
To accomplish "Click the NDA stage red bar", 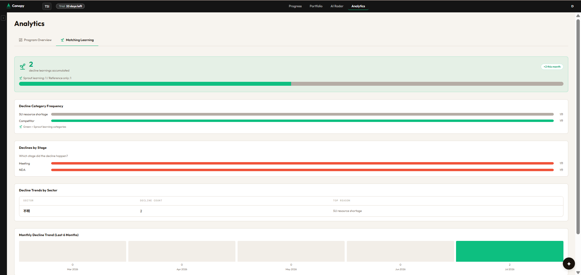I will pos(302,170).
